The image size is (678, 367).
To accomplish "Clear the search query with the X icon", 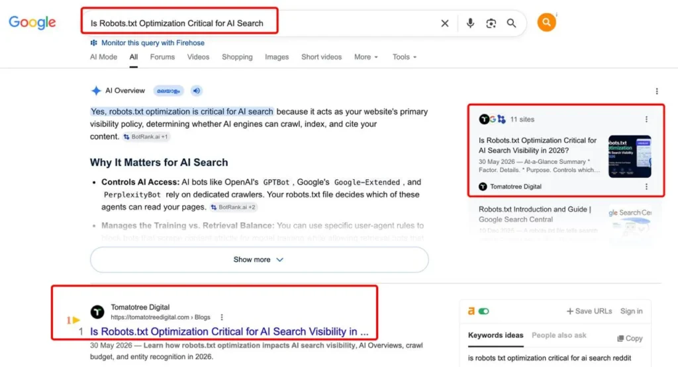I will (x=444, y=23).
